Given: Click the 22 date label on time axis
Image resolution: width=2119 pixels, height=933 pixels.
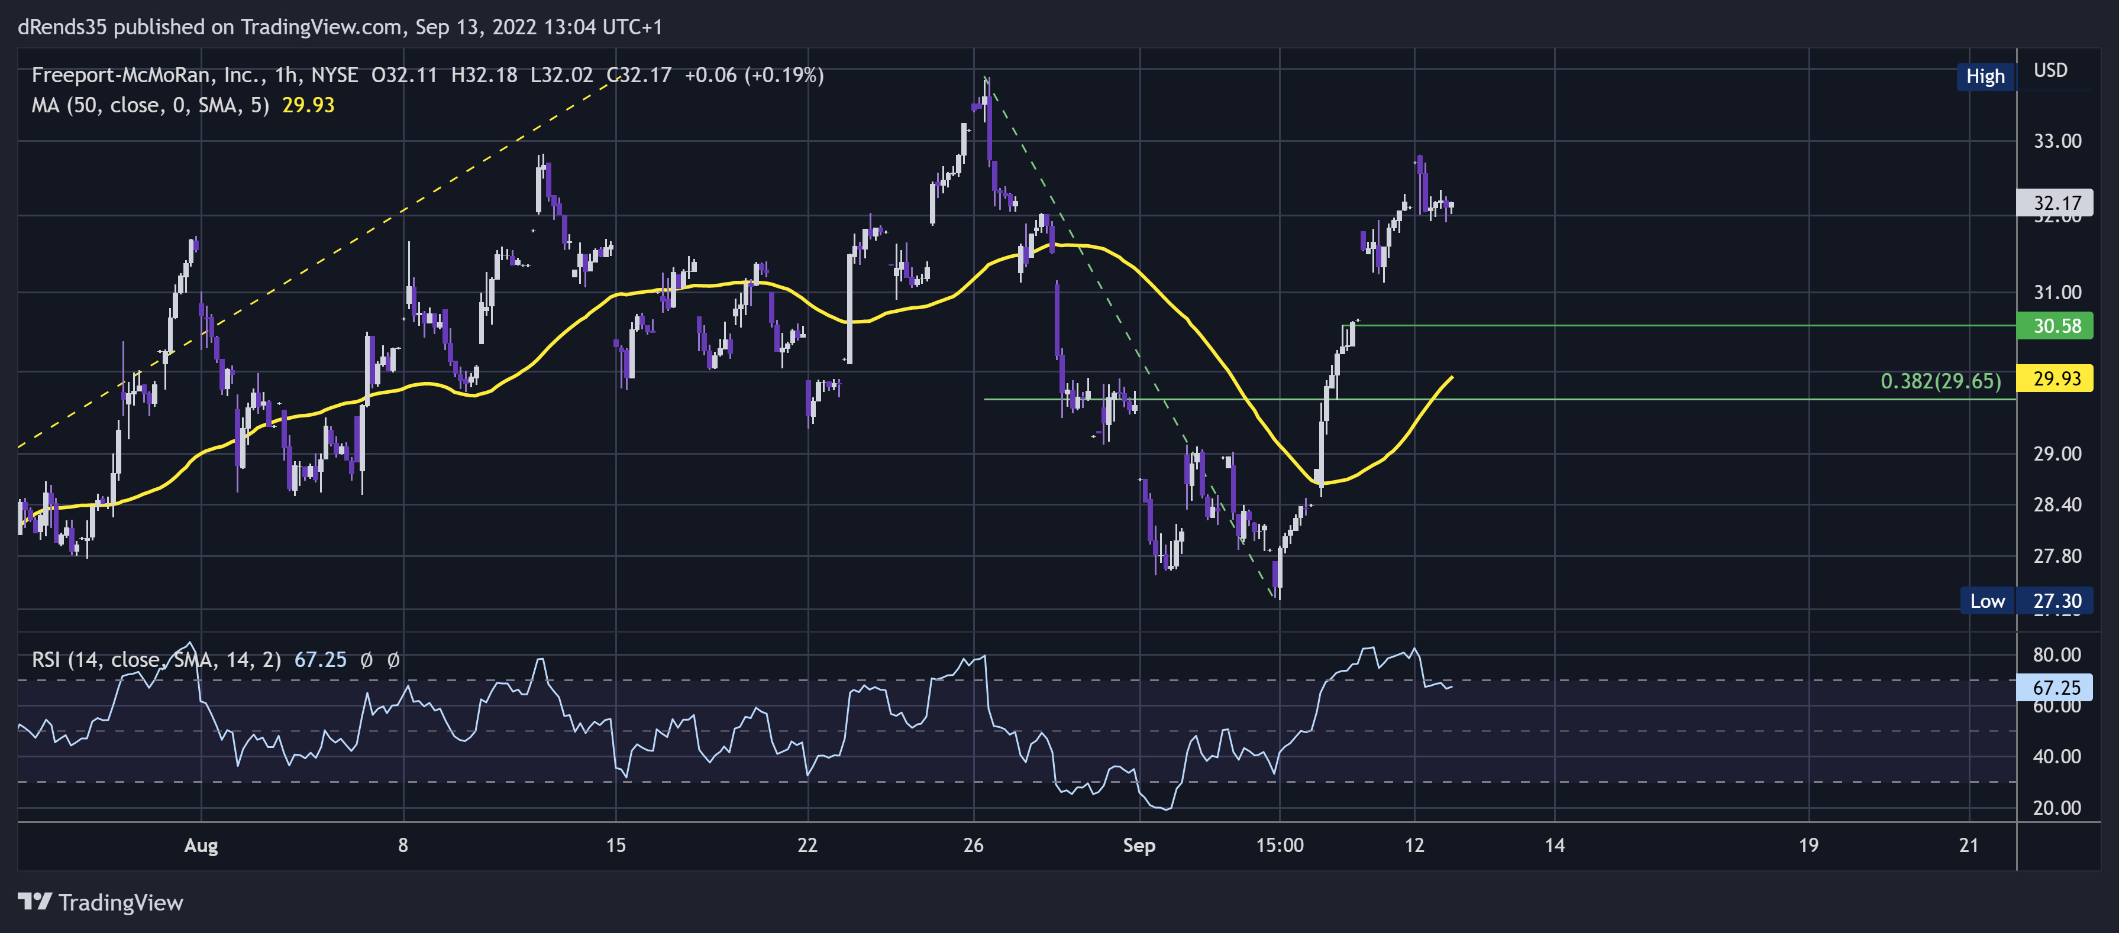Looking at the screenshot, I should [807, 846].
